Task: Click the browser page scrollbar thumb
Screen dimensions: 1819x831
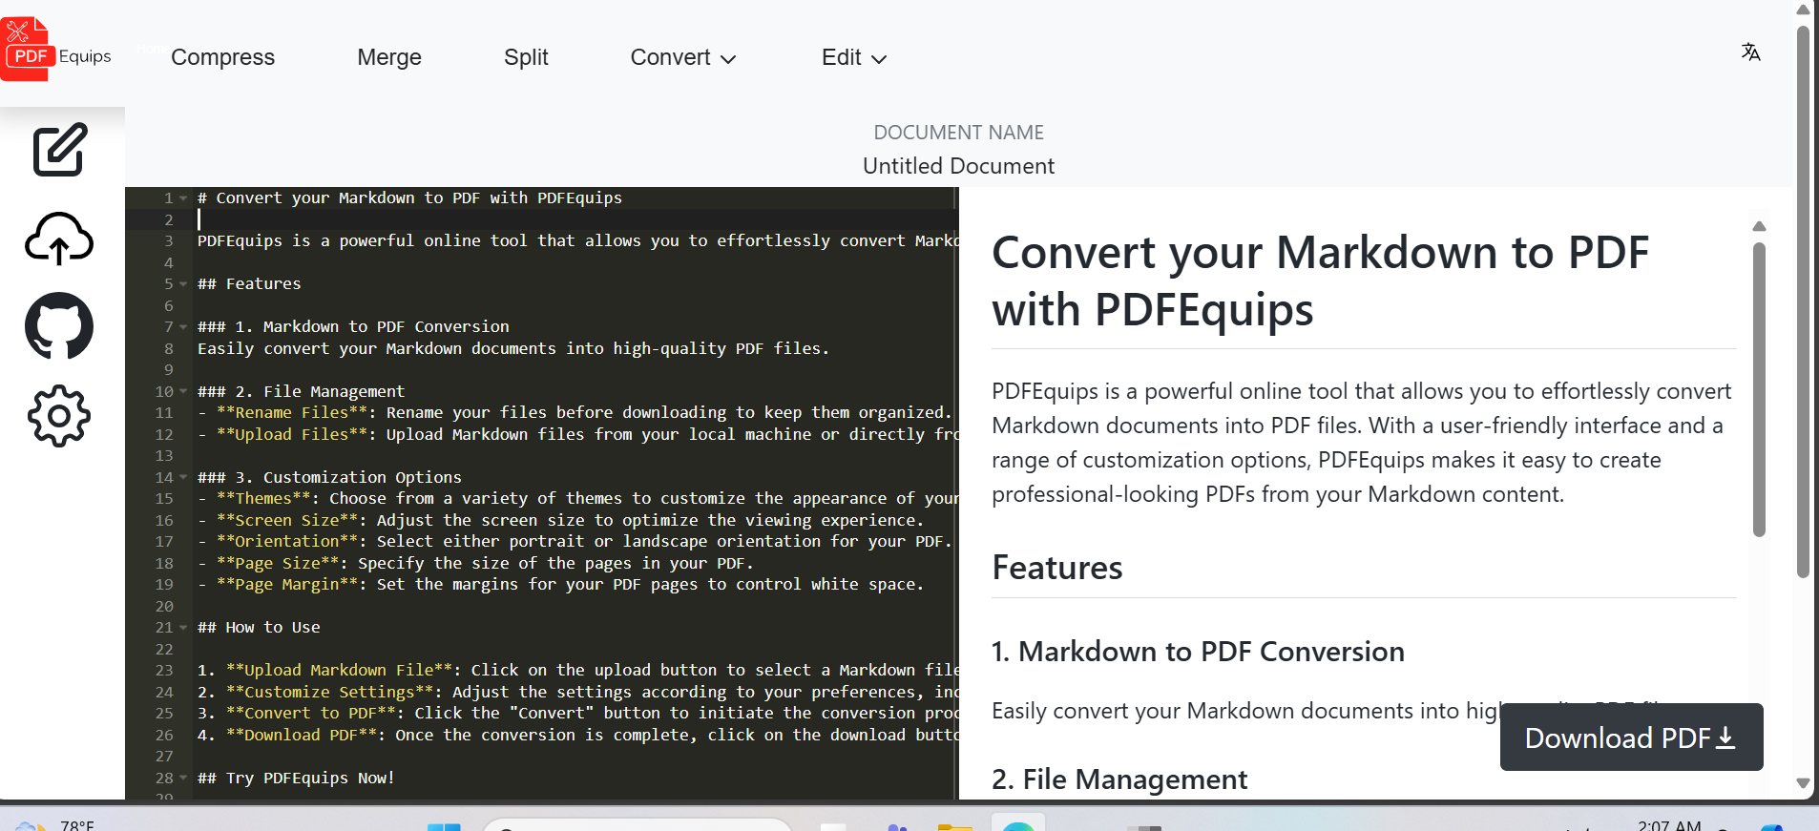Action: click(1803, 301)
